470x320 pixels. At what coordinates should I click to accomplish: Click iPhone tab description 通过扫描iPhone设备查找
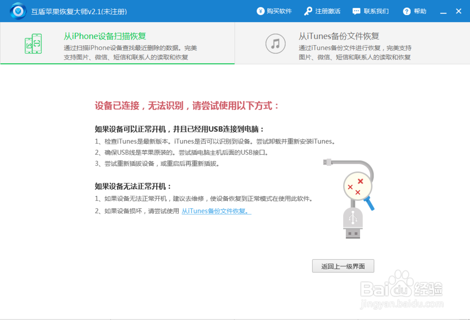(130, 53)
